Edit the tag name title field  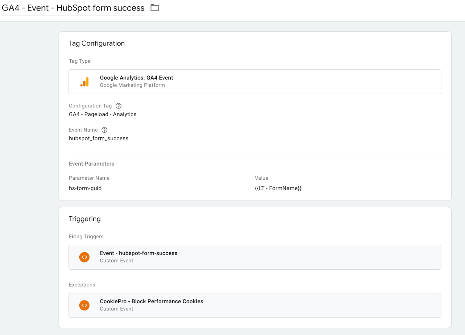[x=73, y=8]
